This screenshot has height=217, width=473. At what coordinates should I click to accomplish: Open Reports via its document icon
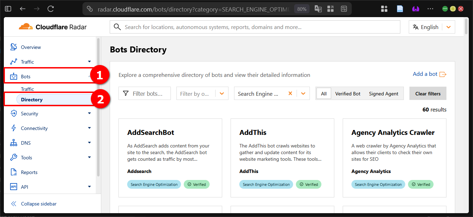14,172
